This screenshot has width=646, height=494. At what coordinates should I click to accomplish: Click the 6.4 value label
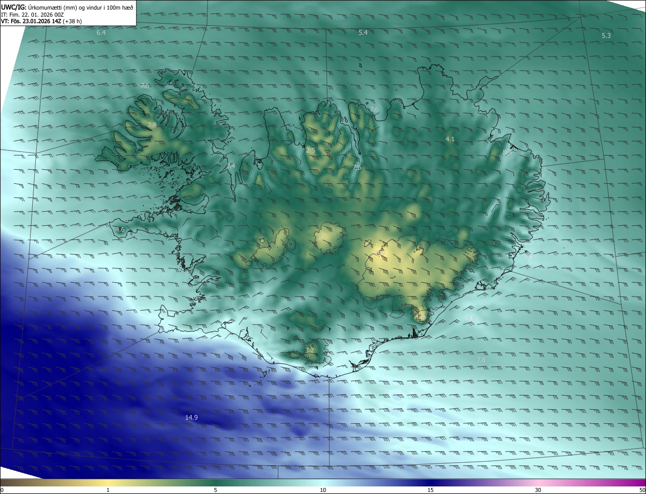(x=101, y=32)
